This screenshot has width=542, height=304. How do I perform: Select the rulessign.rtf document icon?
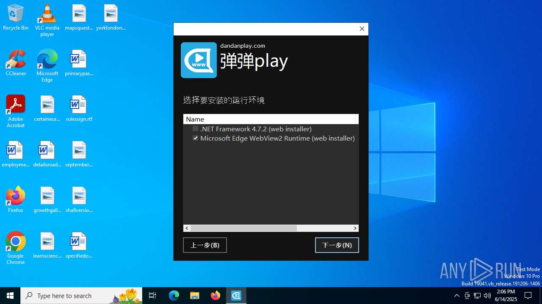coord(79,109)
